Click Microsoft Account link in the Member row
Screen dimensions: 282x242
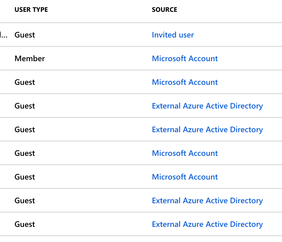185,59
